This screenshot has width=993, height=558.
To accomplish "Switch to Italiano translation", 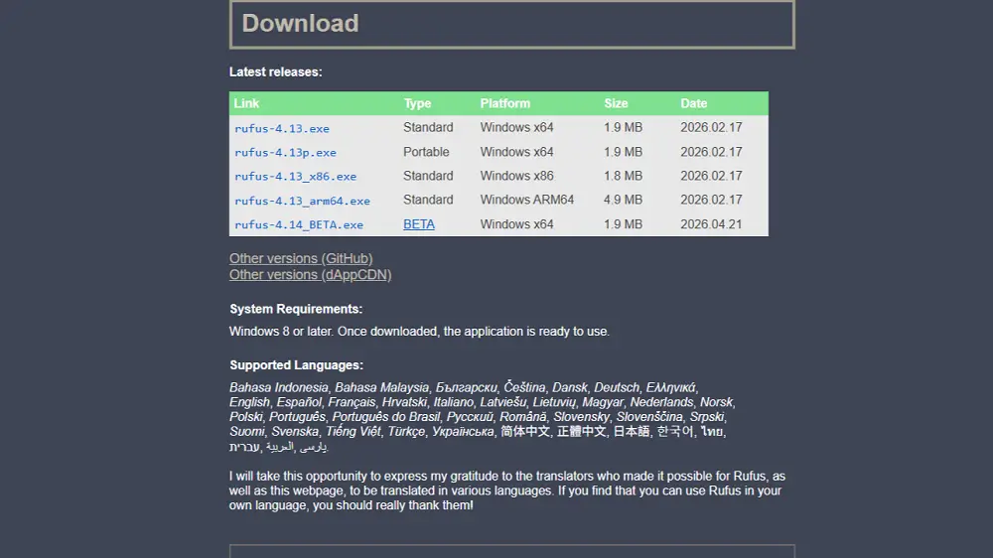I will point(454,402).
